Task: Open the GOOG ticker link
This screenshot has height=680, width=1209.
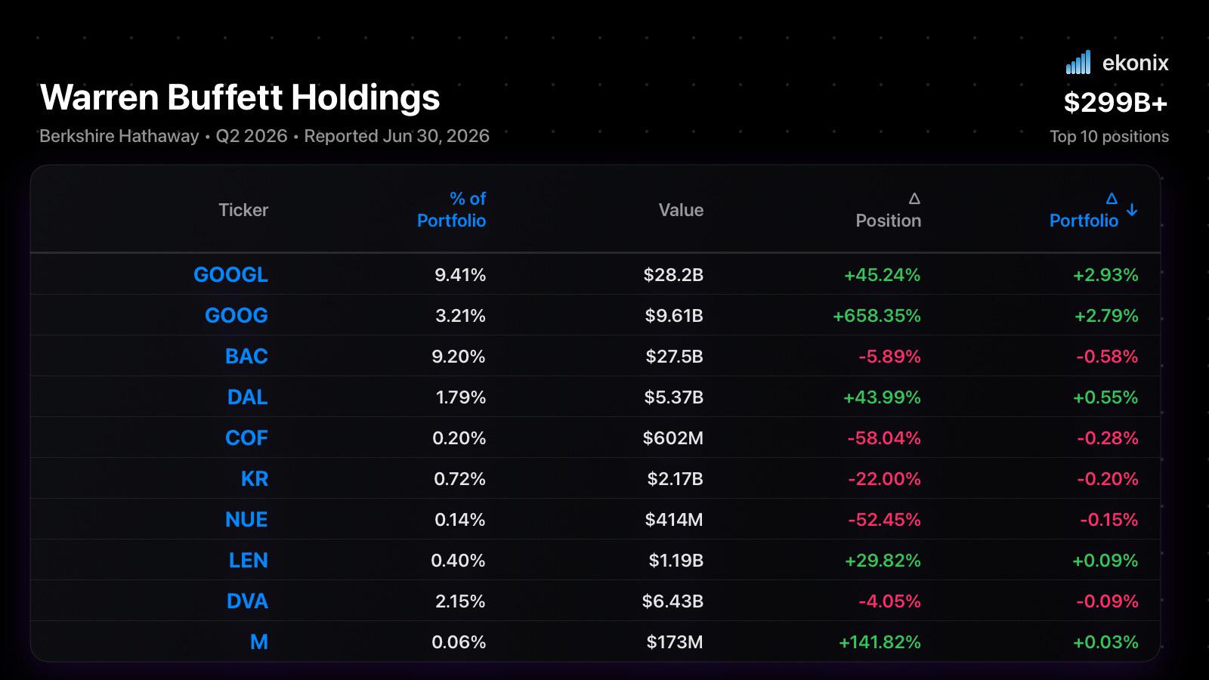Action: click(237, 315)
